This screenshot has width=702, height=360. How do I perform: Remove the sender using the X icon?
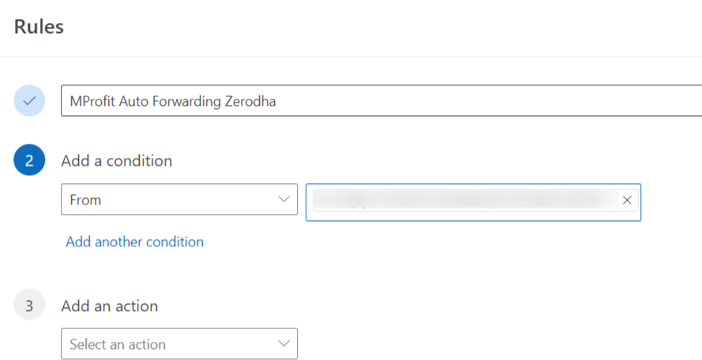(627, 201)
